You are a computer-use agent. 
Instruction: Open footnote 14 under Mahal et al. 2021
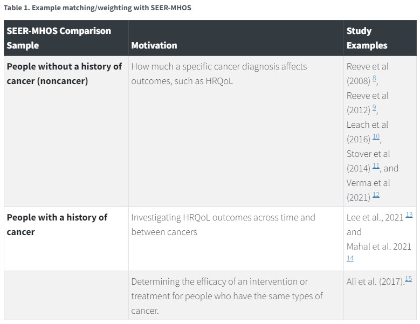point(350,258)
